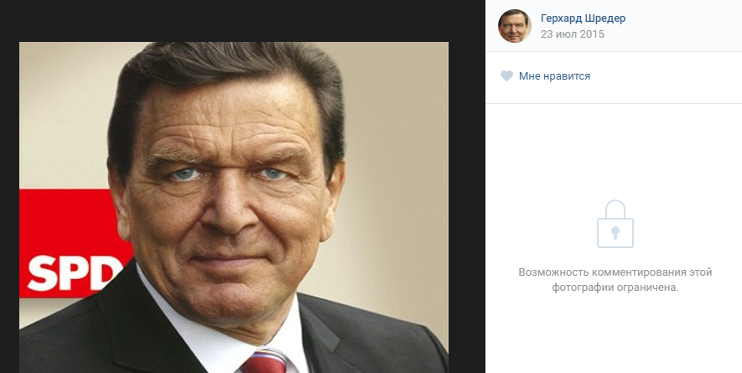Click the padlock icon in comments area
The image size is (742, 373).
[x=615, y=224]
